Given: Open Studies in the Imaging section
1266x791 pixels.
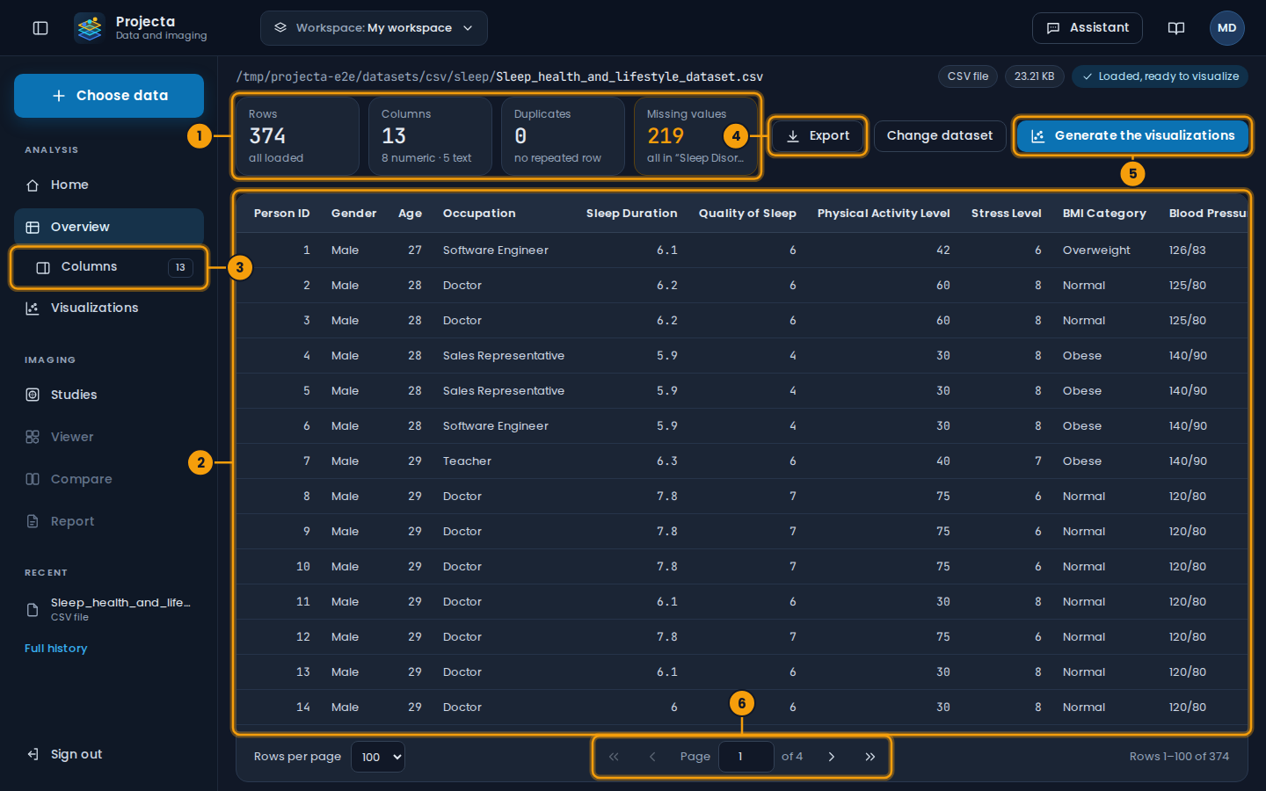Looking at the screenshot, I should point(109,395).
